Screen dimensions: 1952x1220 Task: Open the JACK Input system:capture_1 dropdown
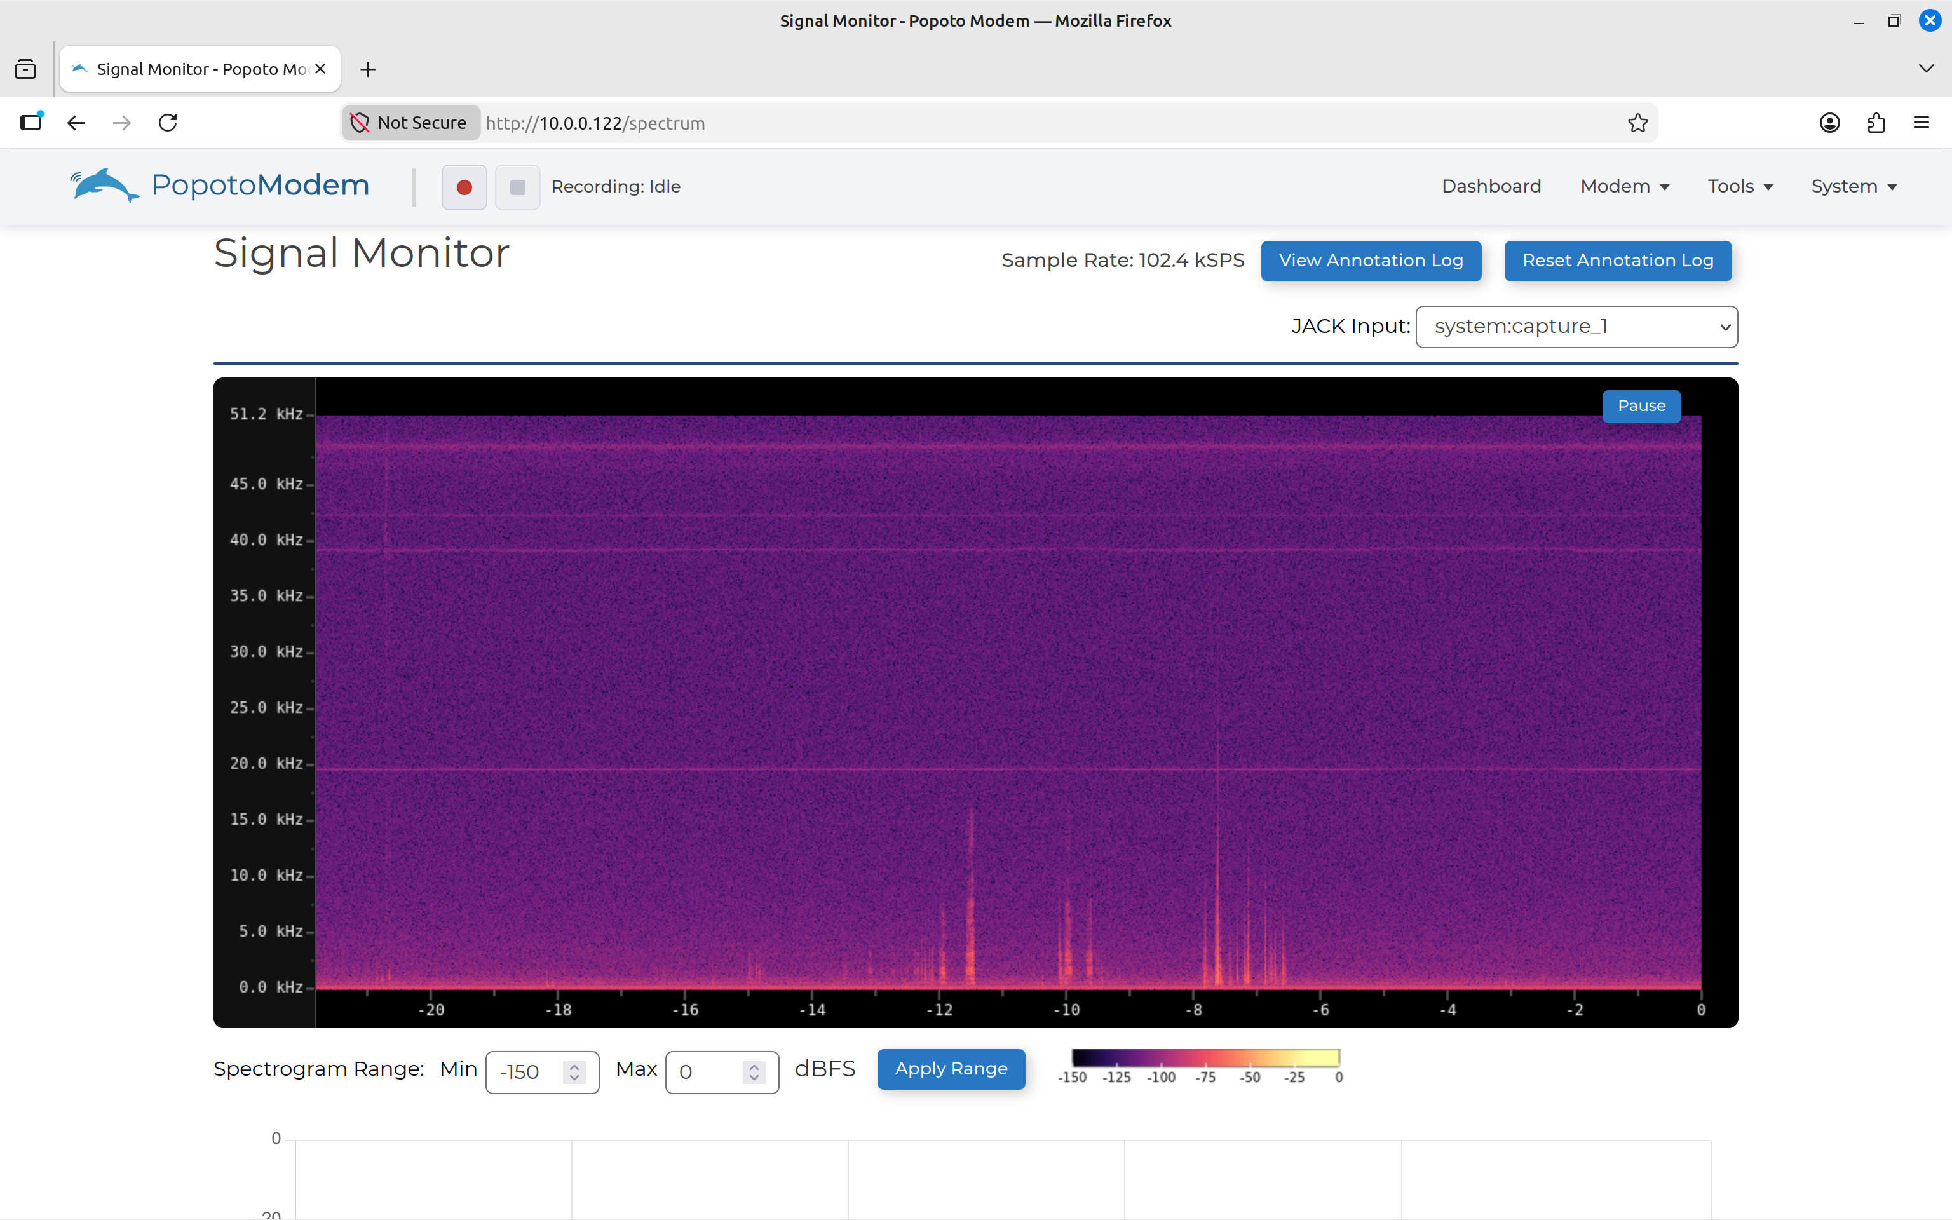[1576, 327]
